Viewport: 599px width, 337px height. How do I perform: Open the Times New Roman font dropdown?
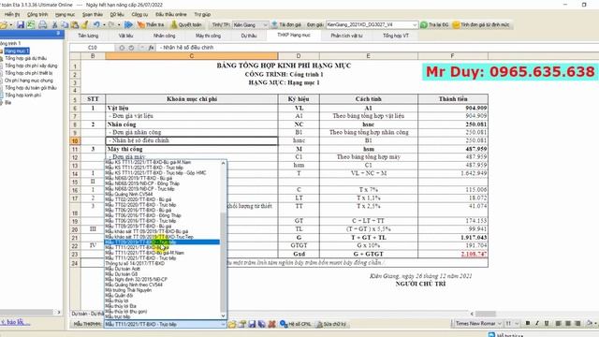478,324
